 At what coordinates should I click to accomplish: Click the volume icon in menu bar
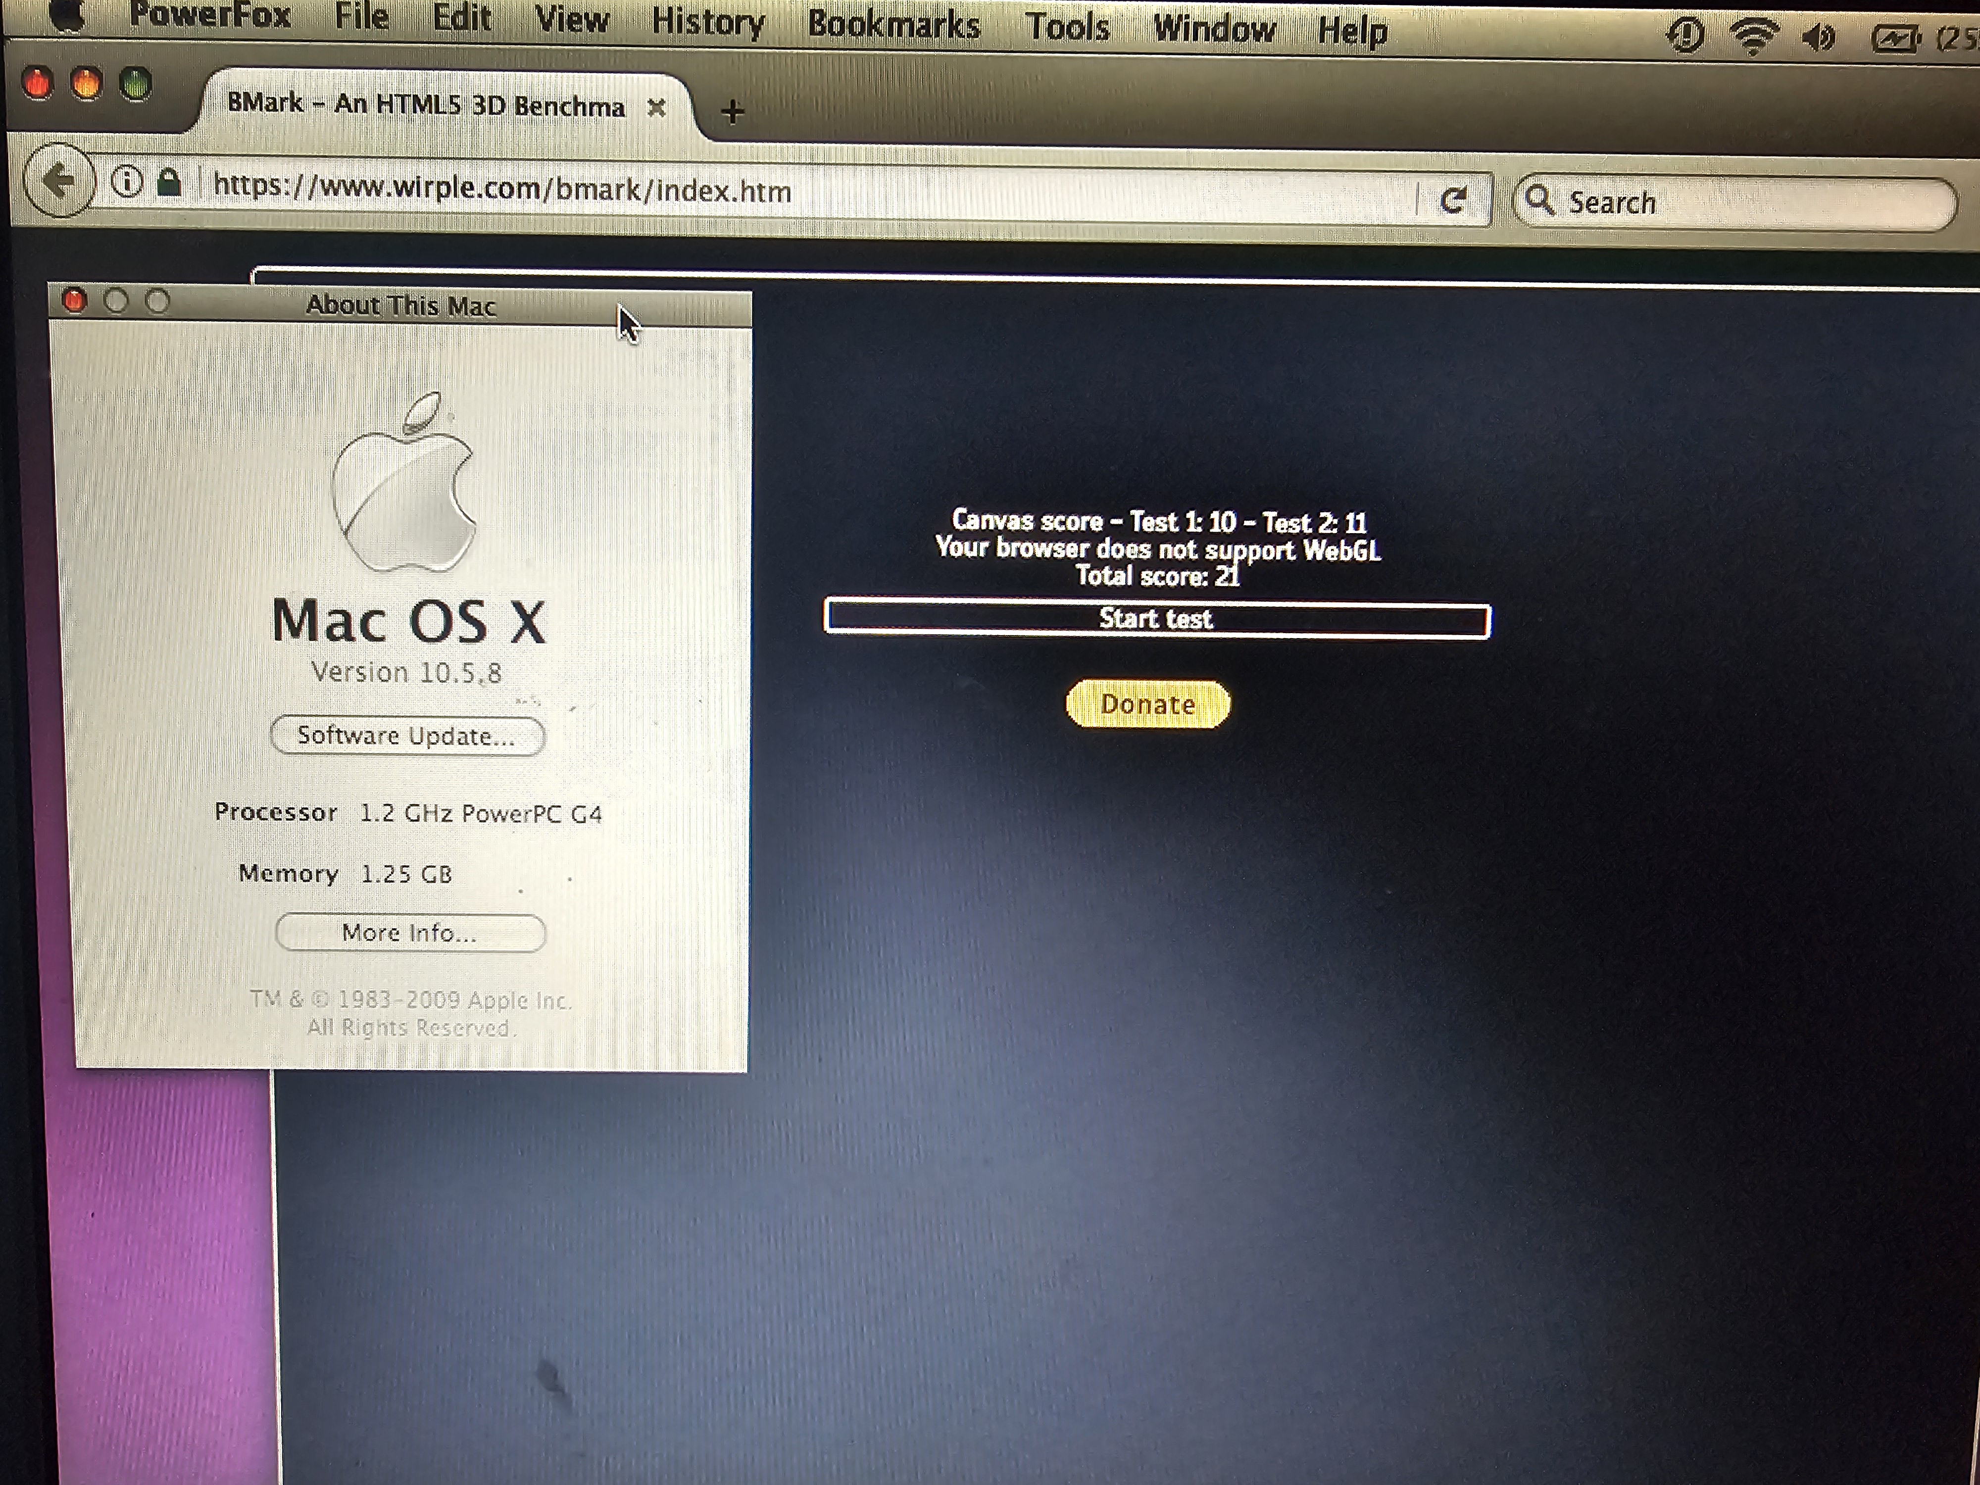tap(1819, 38)
